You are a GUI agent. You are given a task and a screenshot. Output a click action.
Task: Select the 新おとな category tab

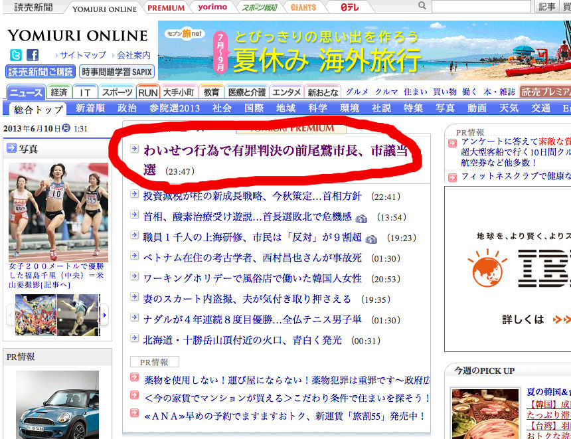click(323, 92)
